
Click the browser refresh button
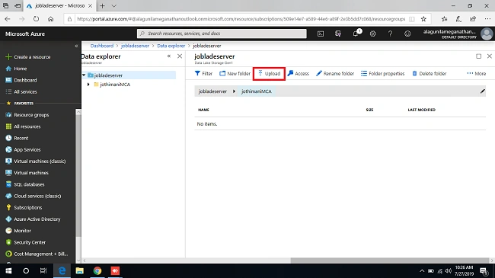coord(36,19)
